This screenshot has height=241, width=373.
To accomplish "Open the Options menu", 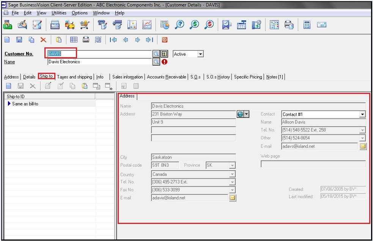I will 79,13.
